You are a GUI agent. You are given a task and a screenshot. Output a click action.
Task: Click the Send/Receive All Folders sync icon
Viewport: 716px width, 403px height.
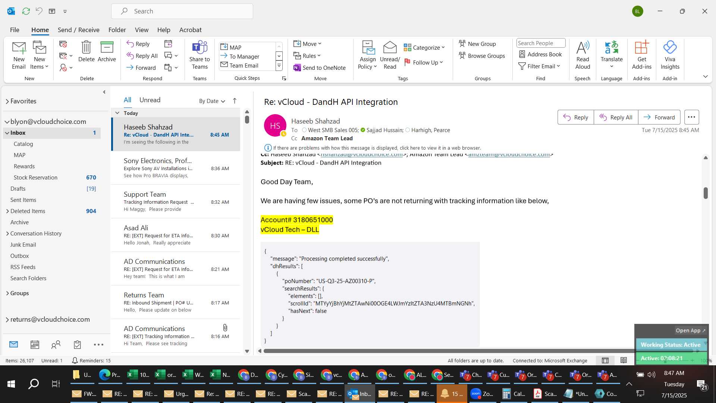tap(26, 11)
